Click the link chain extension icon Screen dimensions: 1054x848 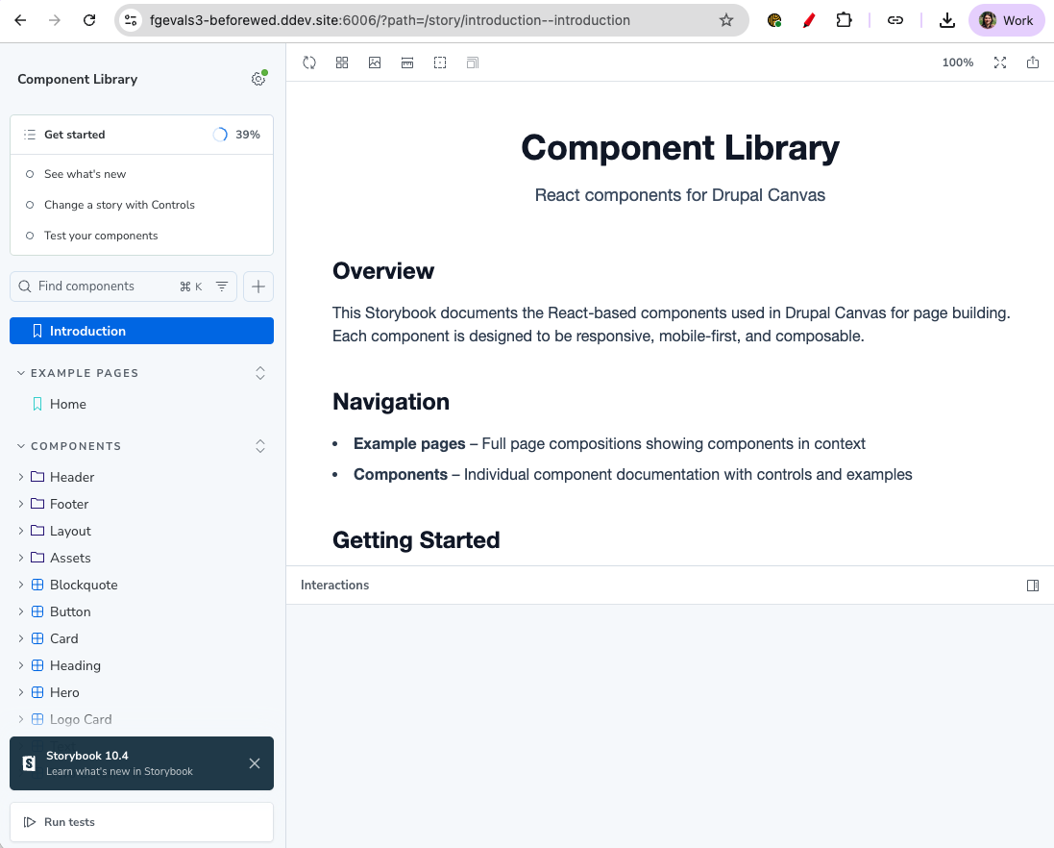(x=895, y=20)
